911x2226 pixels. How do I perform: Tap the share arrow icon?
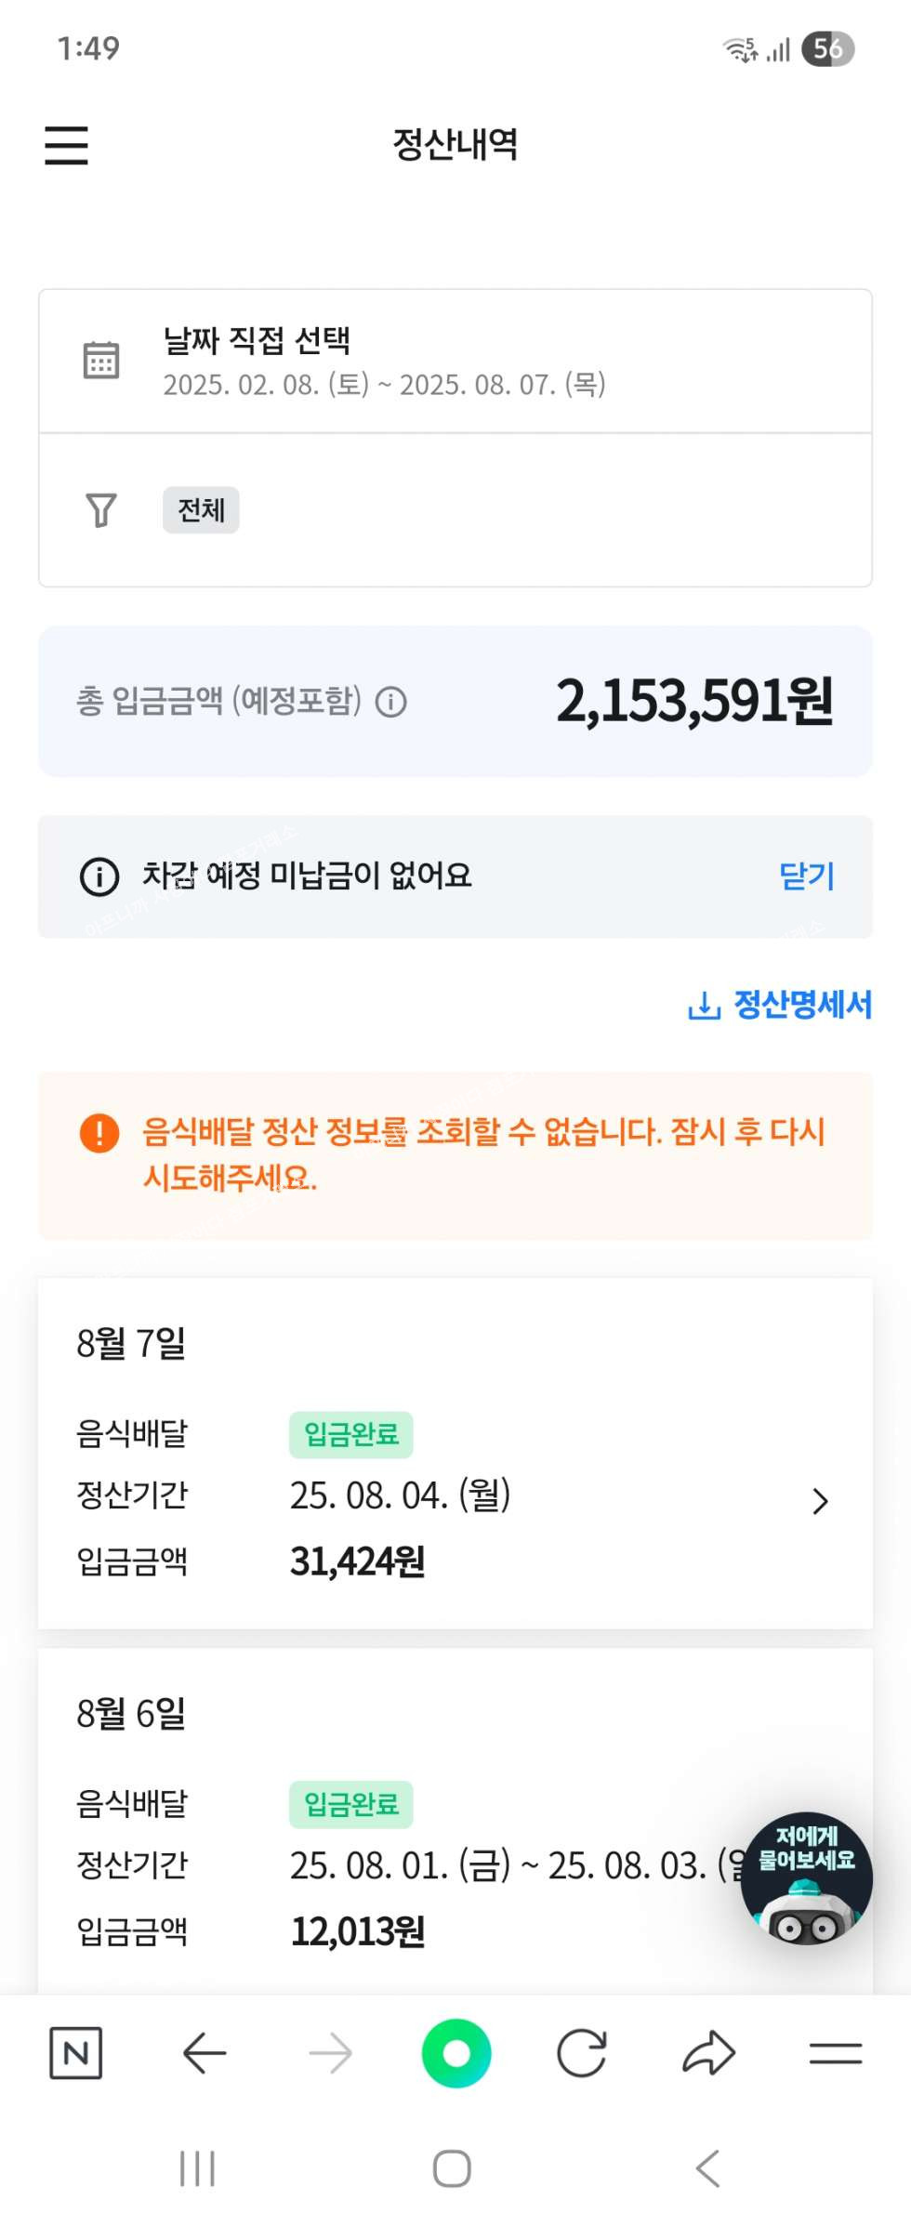708,2052
